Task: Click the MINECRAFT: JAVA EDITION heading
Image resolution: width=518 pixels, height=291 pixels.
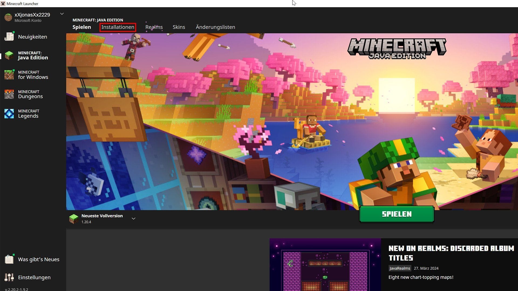Action: [98, 20]
